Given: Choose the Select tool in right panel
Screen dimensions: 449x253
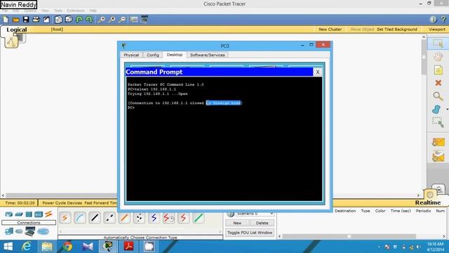Looking at the screenshot, I should click(x=438, y=44).
